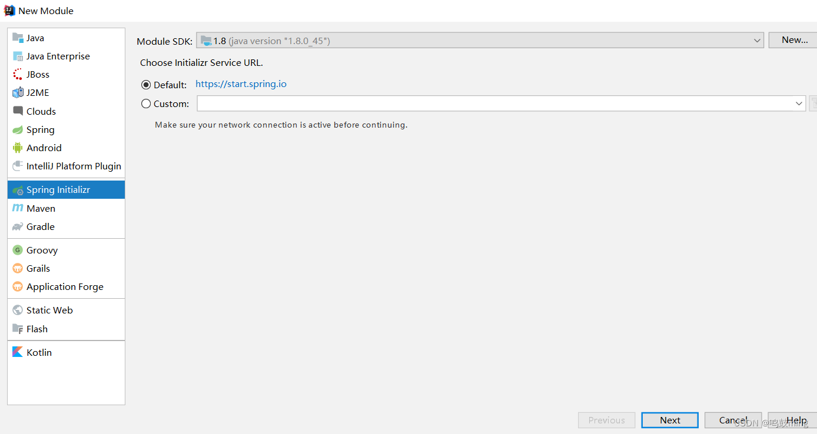Image resolution: width=817 pixels, height=434 pixels.
Task: Click the orange Grails icon
Action: (x=18, y=269)
